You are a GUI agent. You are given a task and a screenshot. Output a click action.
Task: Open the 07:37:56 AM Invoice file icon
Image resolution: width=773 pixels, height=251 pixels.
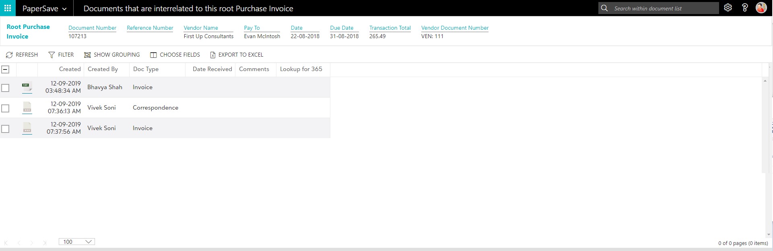pos(27,128)
